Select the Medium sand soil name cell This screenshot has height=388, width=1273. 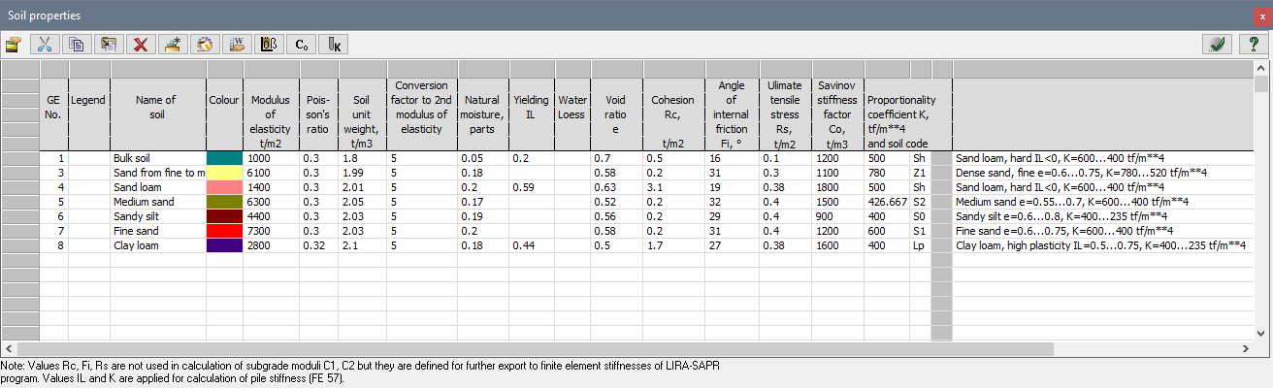[158, 202]
